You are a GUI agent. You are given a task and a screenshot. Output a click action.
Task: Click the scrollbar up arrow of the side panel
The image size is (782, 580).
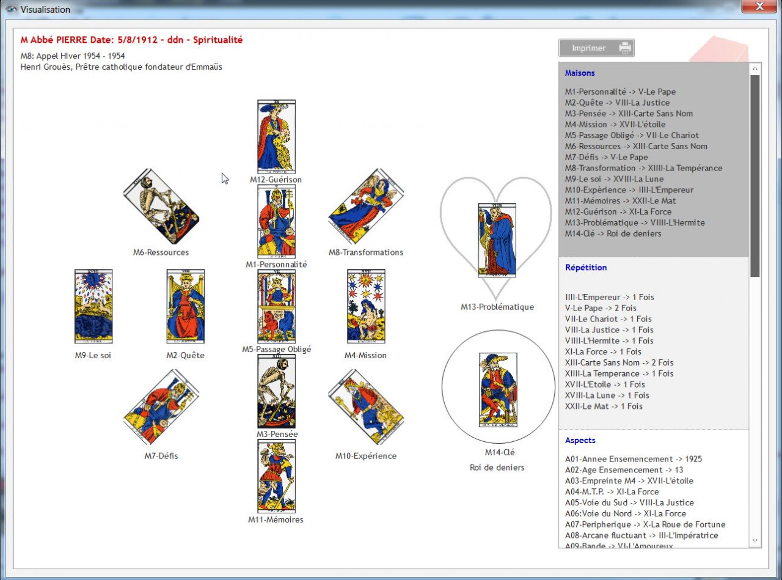(x=755, y=68)
